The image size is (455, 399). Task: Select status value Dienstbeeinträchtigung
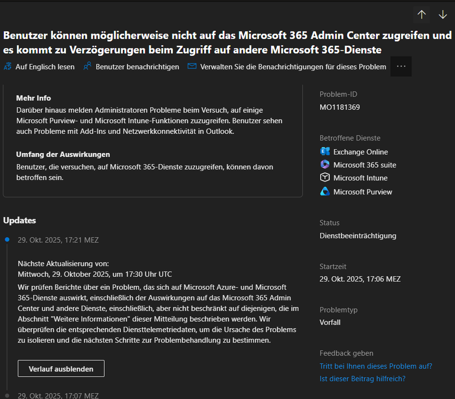[x=358, y=235]
